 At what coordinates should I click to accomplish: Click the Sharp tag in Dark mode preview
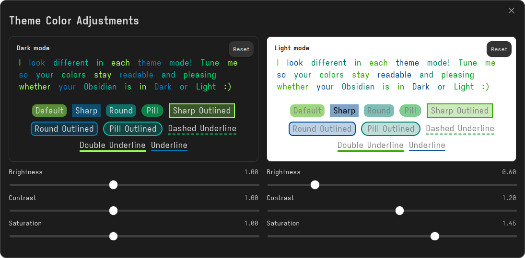pos(86,111)
